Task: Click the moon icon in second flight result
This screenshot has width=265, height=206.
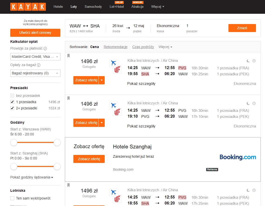Action: (x=248, y=103)
